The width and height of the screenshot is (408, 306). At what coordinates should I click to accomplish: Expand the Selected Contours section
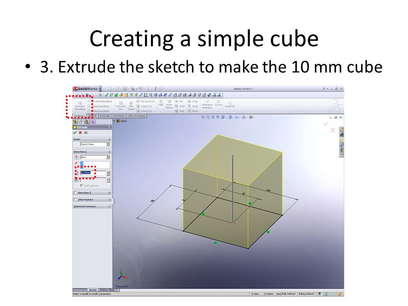[109, 207]
